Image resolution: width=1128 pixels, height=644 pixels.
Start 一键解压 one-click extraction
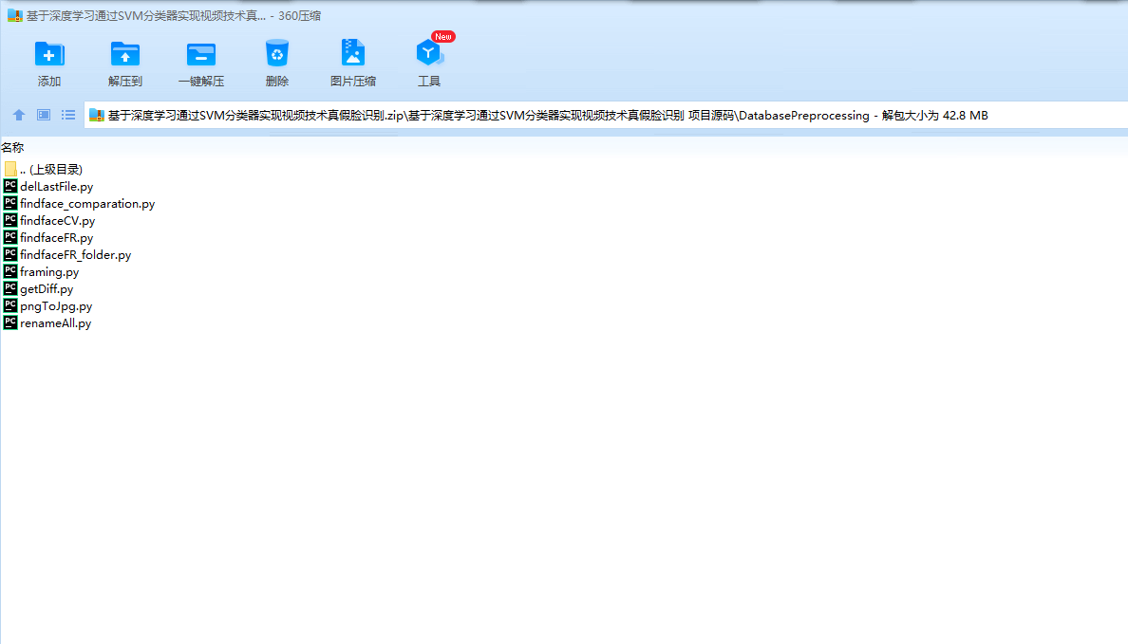point(201,64)
